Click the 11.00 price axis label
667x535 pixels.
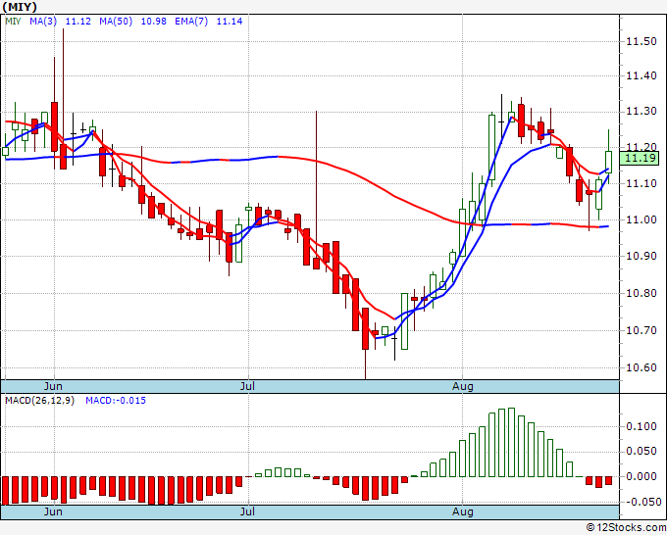click(641, 219)
